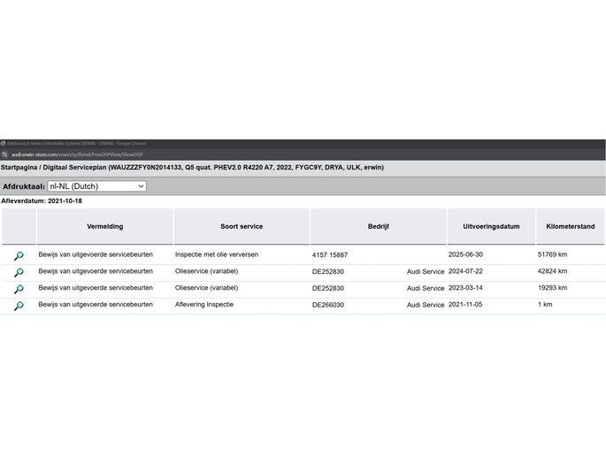Click the Uitvoeringsdatum column header
The height and width of the screenshot is (454, 606).
click(491, 227)
